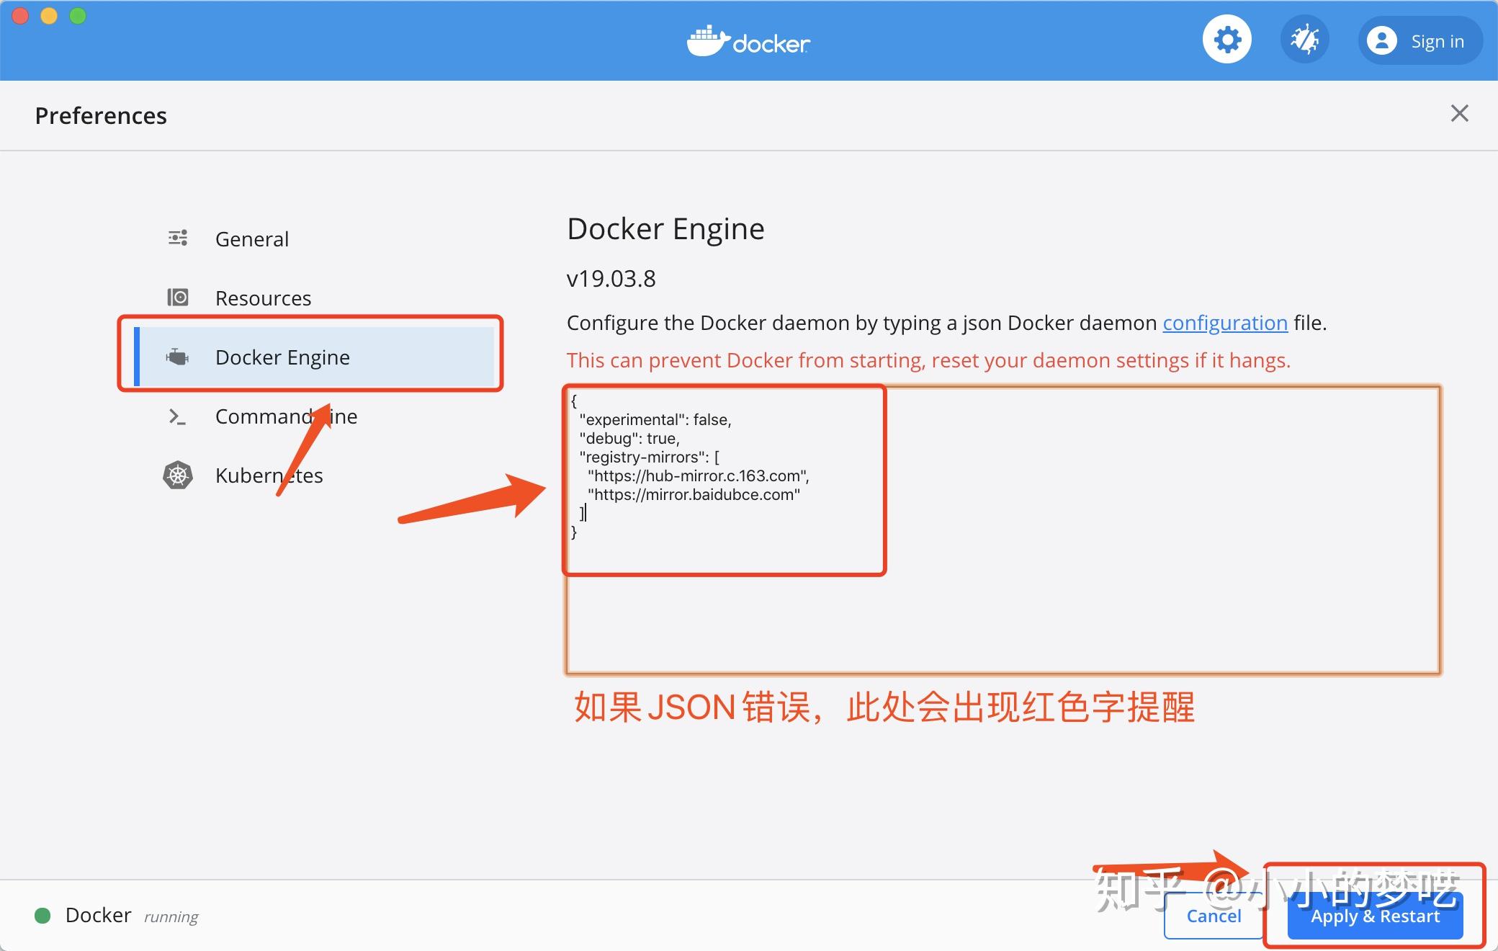Click Sign in text
The width and height of the screenshot is (1498, 951).
[1437, 42]
